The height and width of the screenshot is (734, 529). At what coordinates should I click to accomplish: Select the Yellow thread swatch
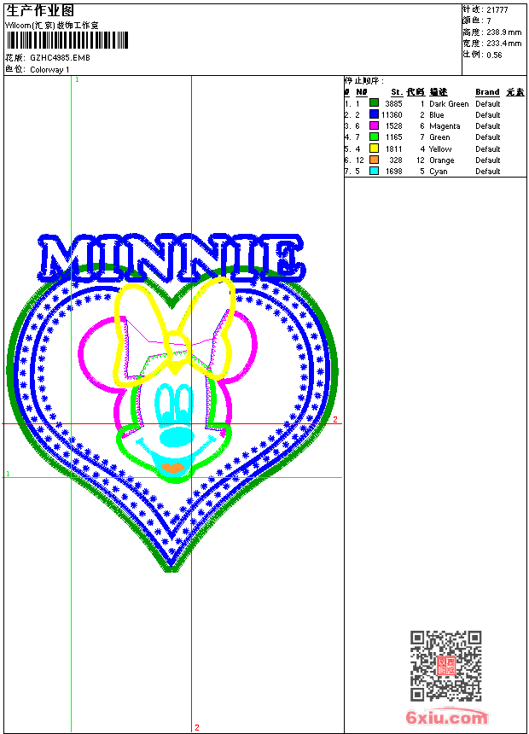pyautogui.click(x=374, y=149)
